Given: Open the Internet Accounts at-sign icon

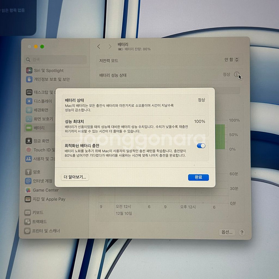Looking at the screenshot, I should pyautogui.click(x=28, y=181).
